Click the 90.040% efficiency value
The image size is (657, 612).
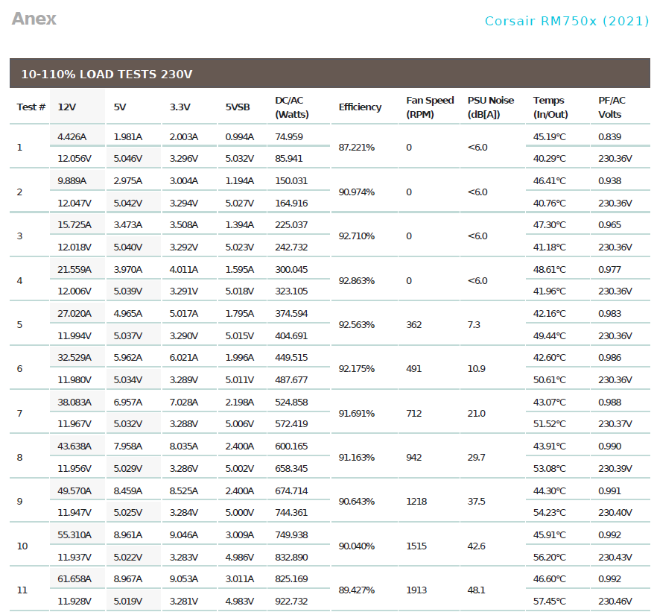click(357, 546)
